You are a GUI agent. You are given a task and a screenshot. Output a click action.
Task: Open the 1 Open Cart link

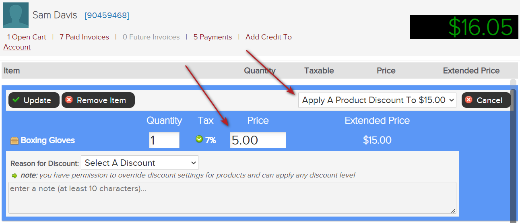tap(27, 37)
